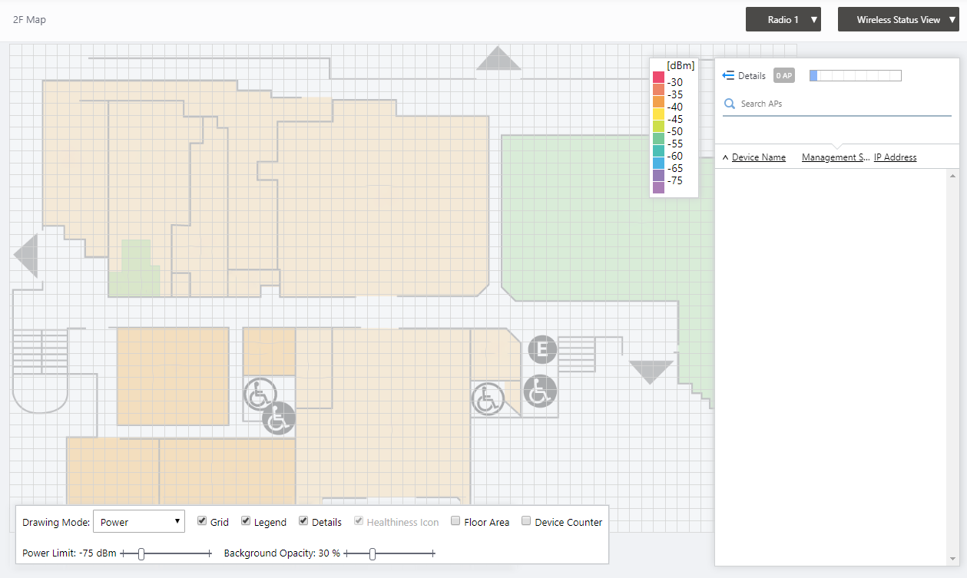Screen dimensions: 967x578
Task: Click the 0 AP count badge
Action: pyautogui.click(x=783, y=75)
